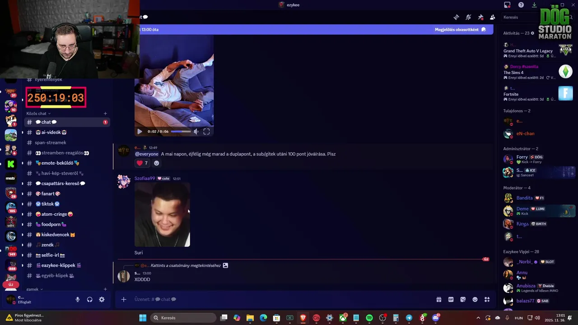Select the chat channel
Screen dimensions: 578x325
pyautogui.click(x=67, y=122)
